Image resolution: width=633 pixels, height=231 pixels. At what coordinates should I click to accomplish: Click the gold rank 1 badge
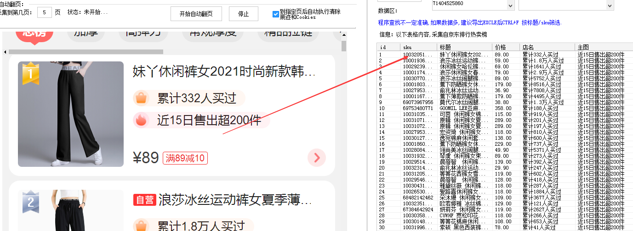31,73
